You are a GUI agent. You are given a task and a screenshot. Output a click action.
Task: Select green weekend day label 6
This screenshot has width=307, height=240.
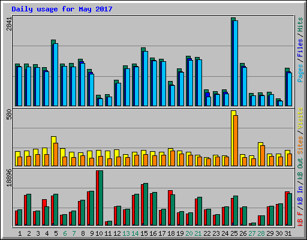click(x=65, y=233)
